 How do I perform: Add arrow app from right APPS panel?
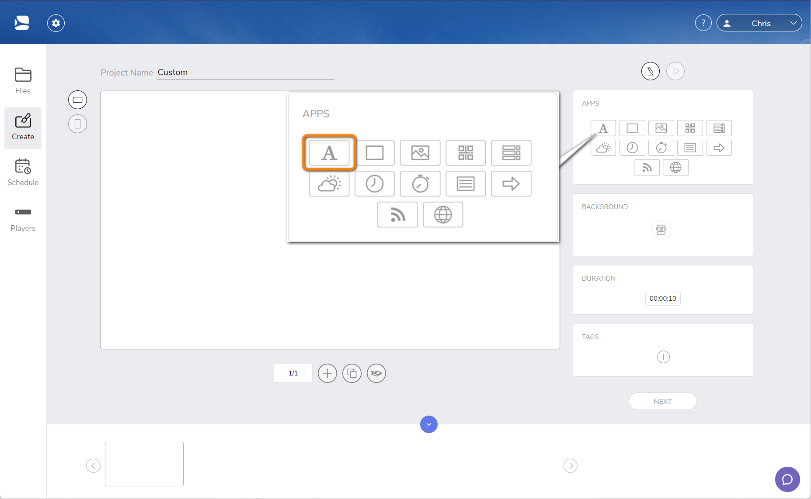coord(719,148)
